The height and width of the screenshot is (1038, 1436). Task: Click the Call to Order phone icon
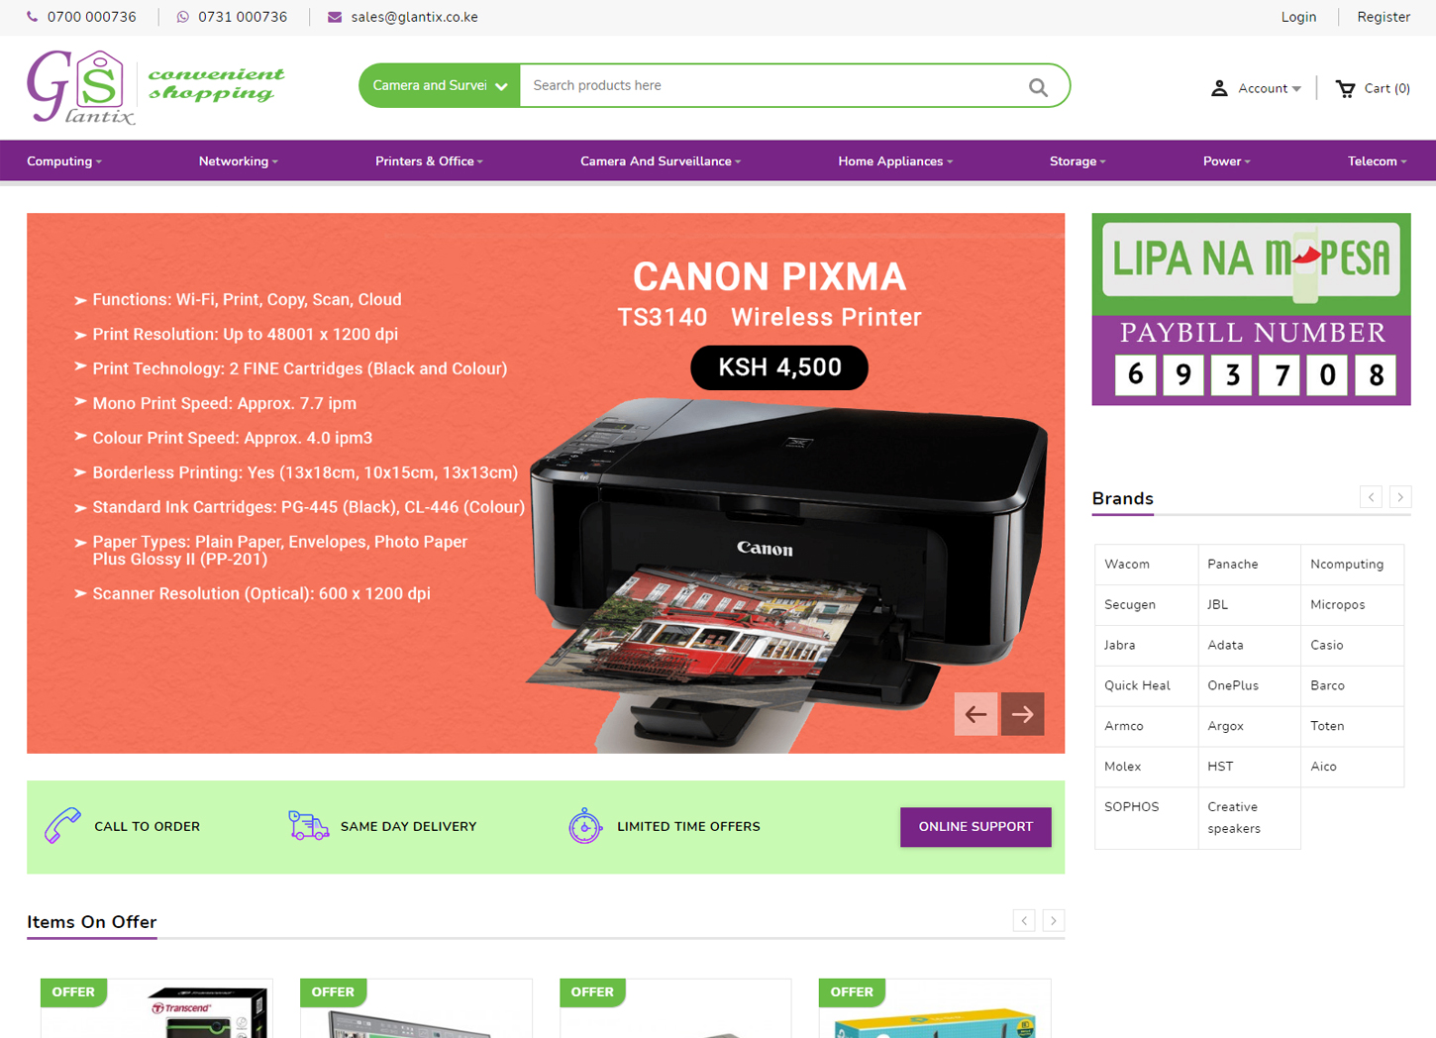(62, 825)
